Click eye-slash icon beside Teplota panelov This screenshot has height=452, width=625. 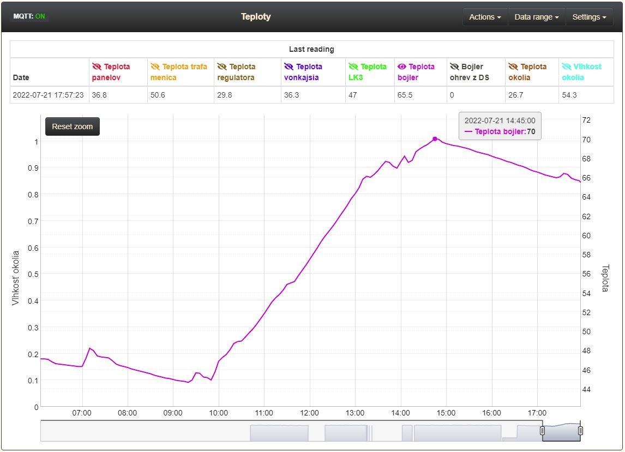click(x=97, y=67)
